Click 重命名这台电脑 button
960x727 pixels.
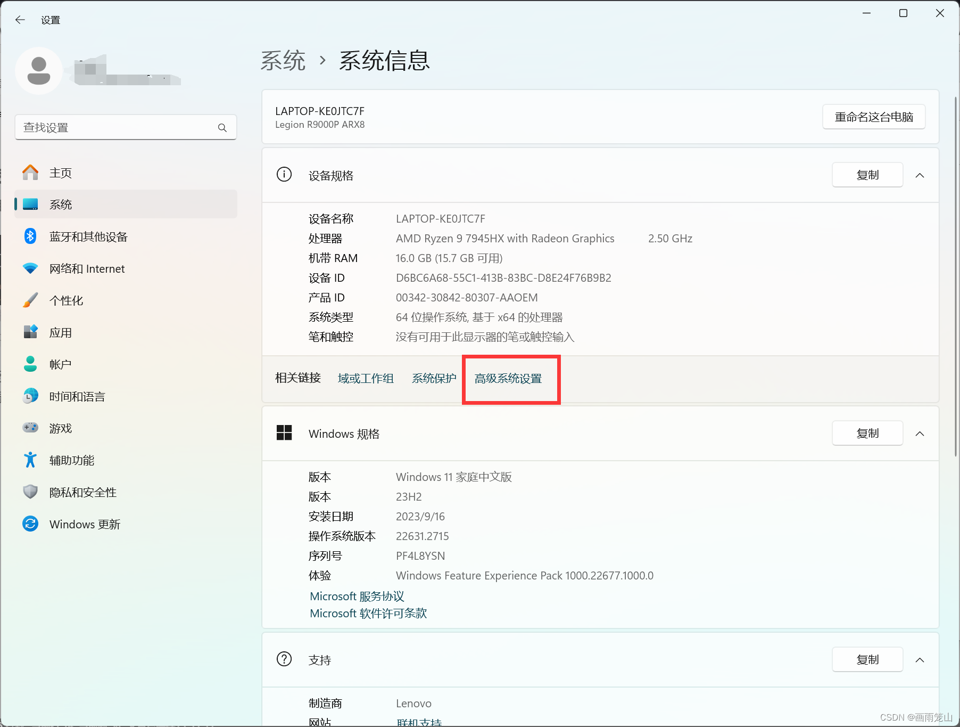[874, 117]
